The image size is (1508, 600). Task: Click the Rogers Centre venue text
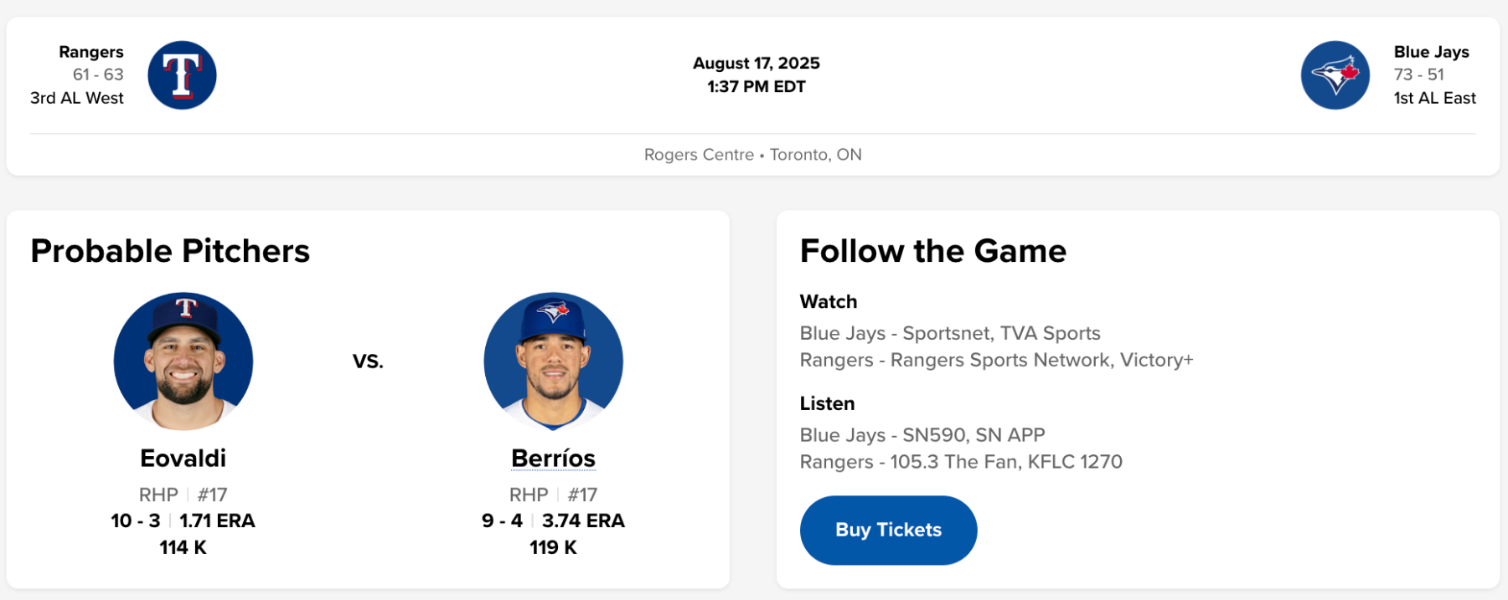click(699, 155)
